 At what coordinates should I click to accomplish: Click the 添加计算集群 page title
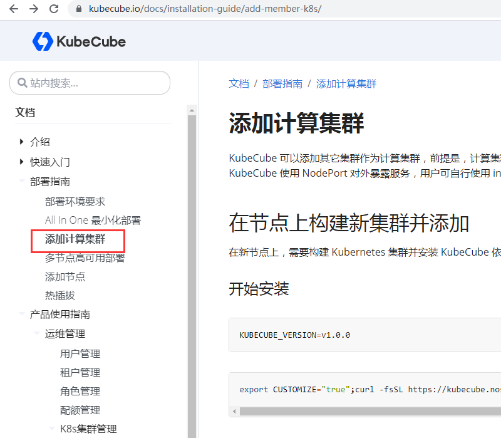296,123
